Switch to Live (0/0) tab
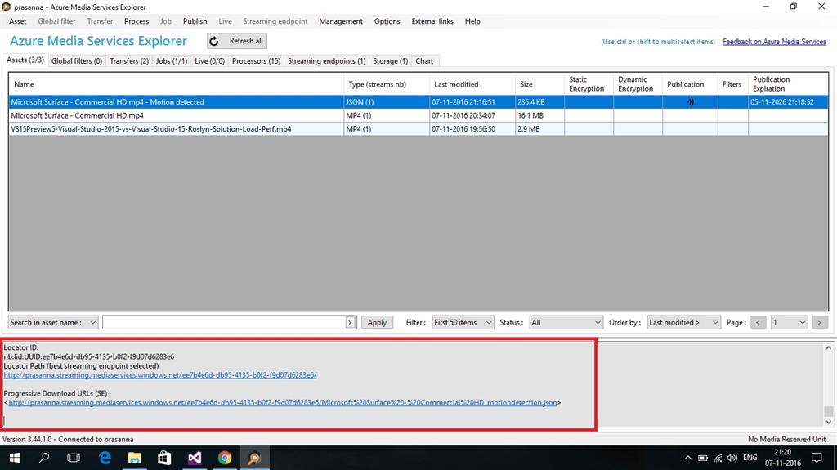 pos(210,60)
